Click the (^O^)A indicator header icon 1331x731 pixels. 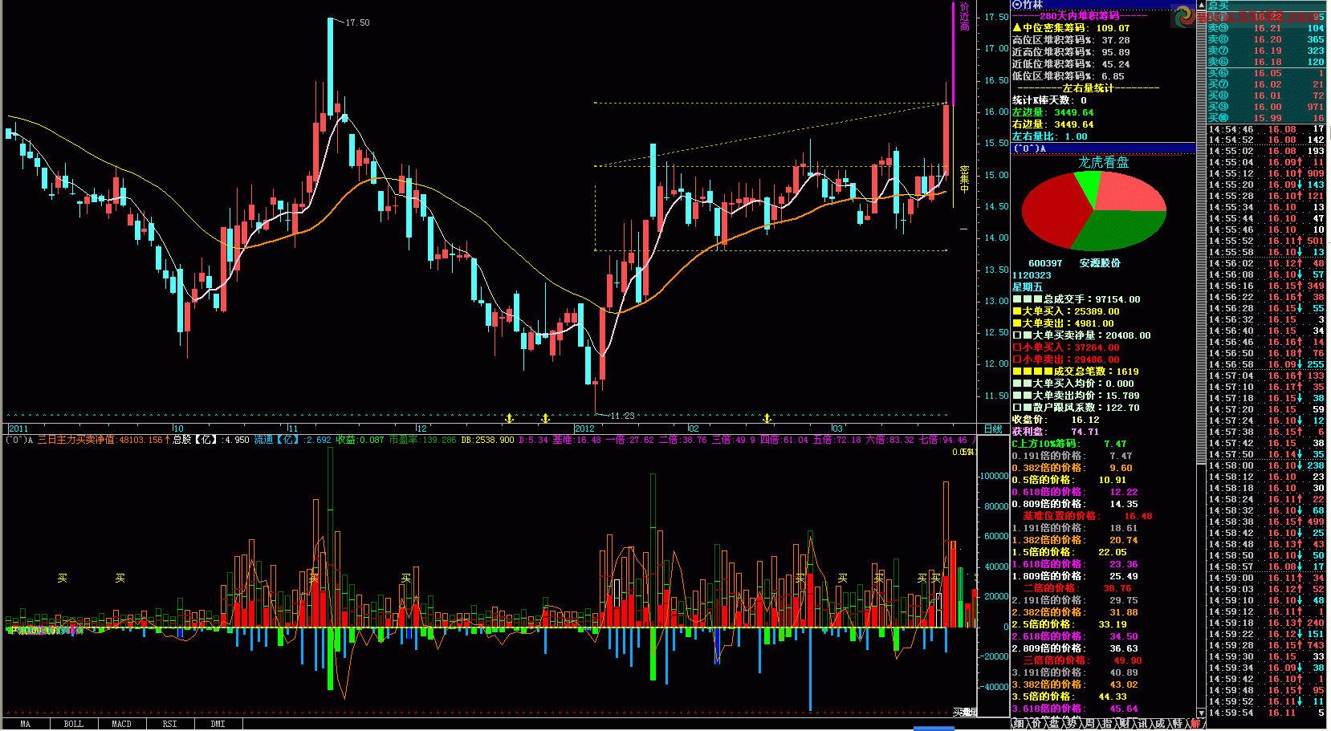(x=1029, y=148)
